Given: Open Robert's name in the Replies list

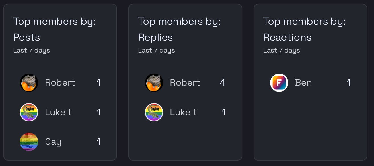Looking at the screenshot, I should [x=185, y=83].
